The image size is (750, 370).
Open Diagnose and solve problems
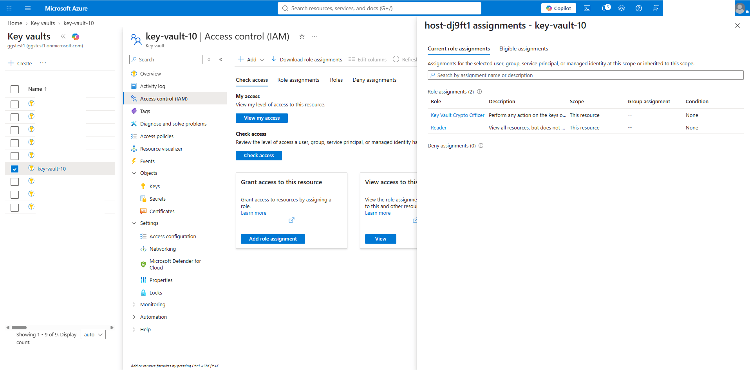pos(173,124)
